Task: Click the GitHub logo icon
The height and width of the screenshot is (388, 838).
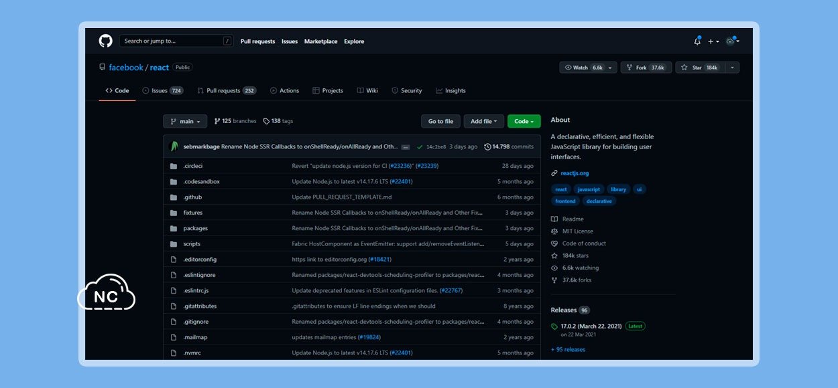Action: pos(105,41)
